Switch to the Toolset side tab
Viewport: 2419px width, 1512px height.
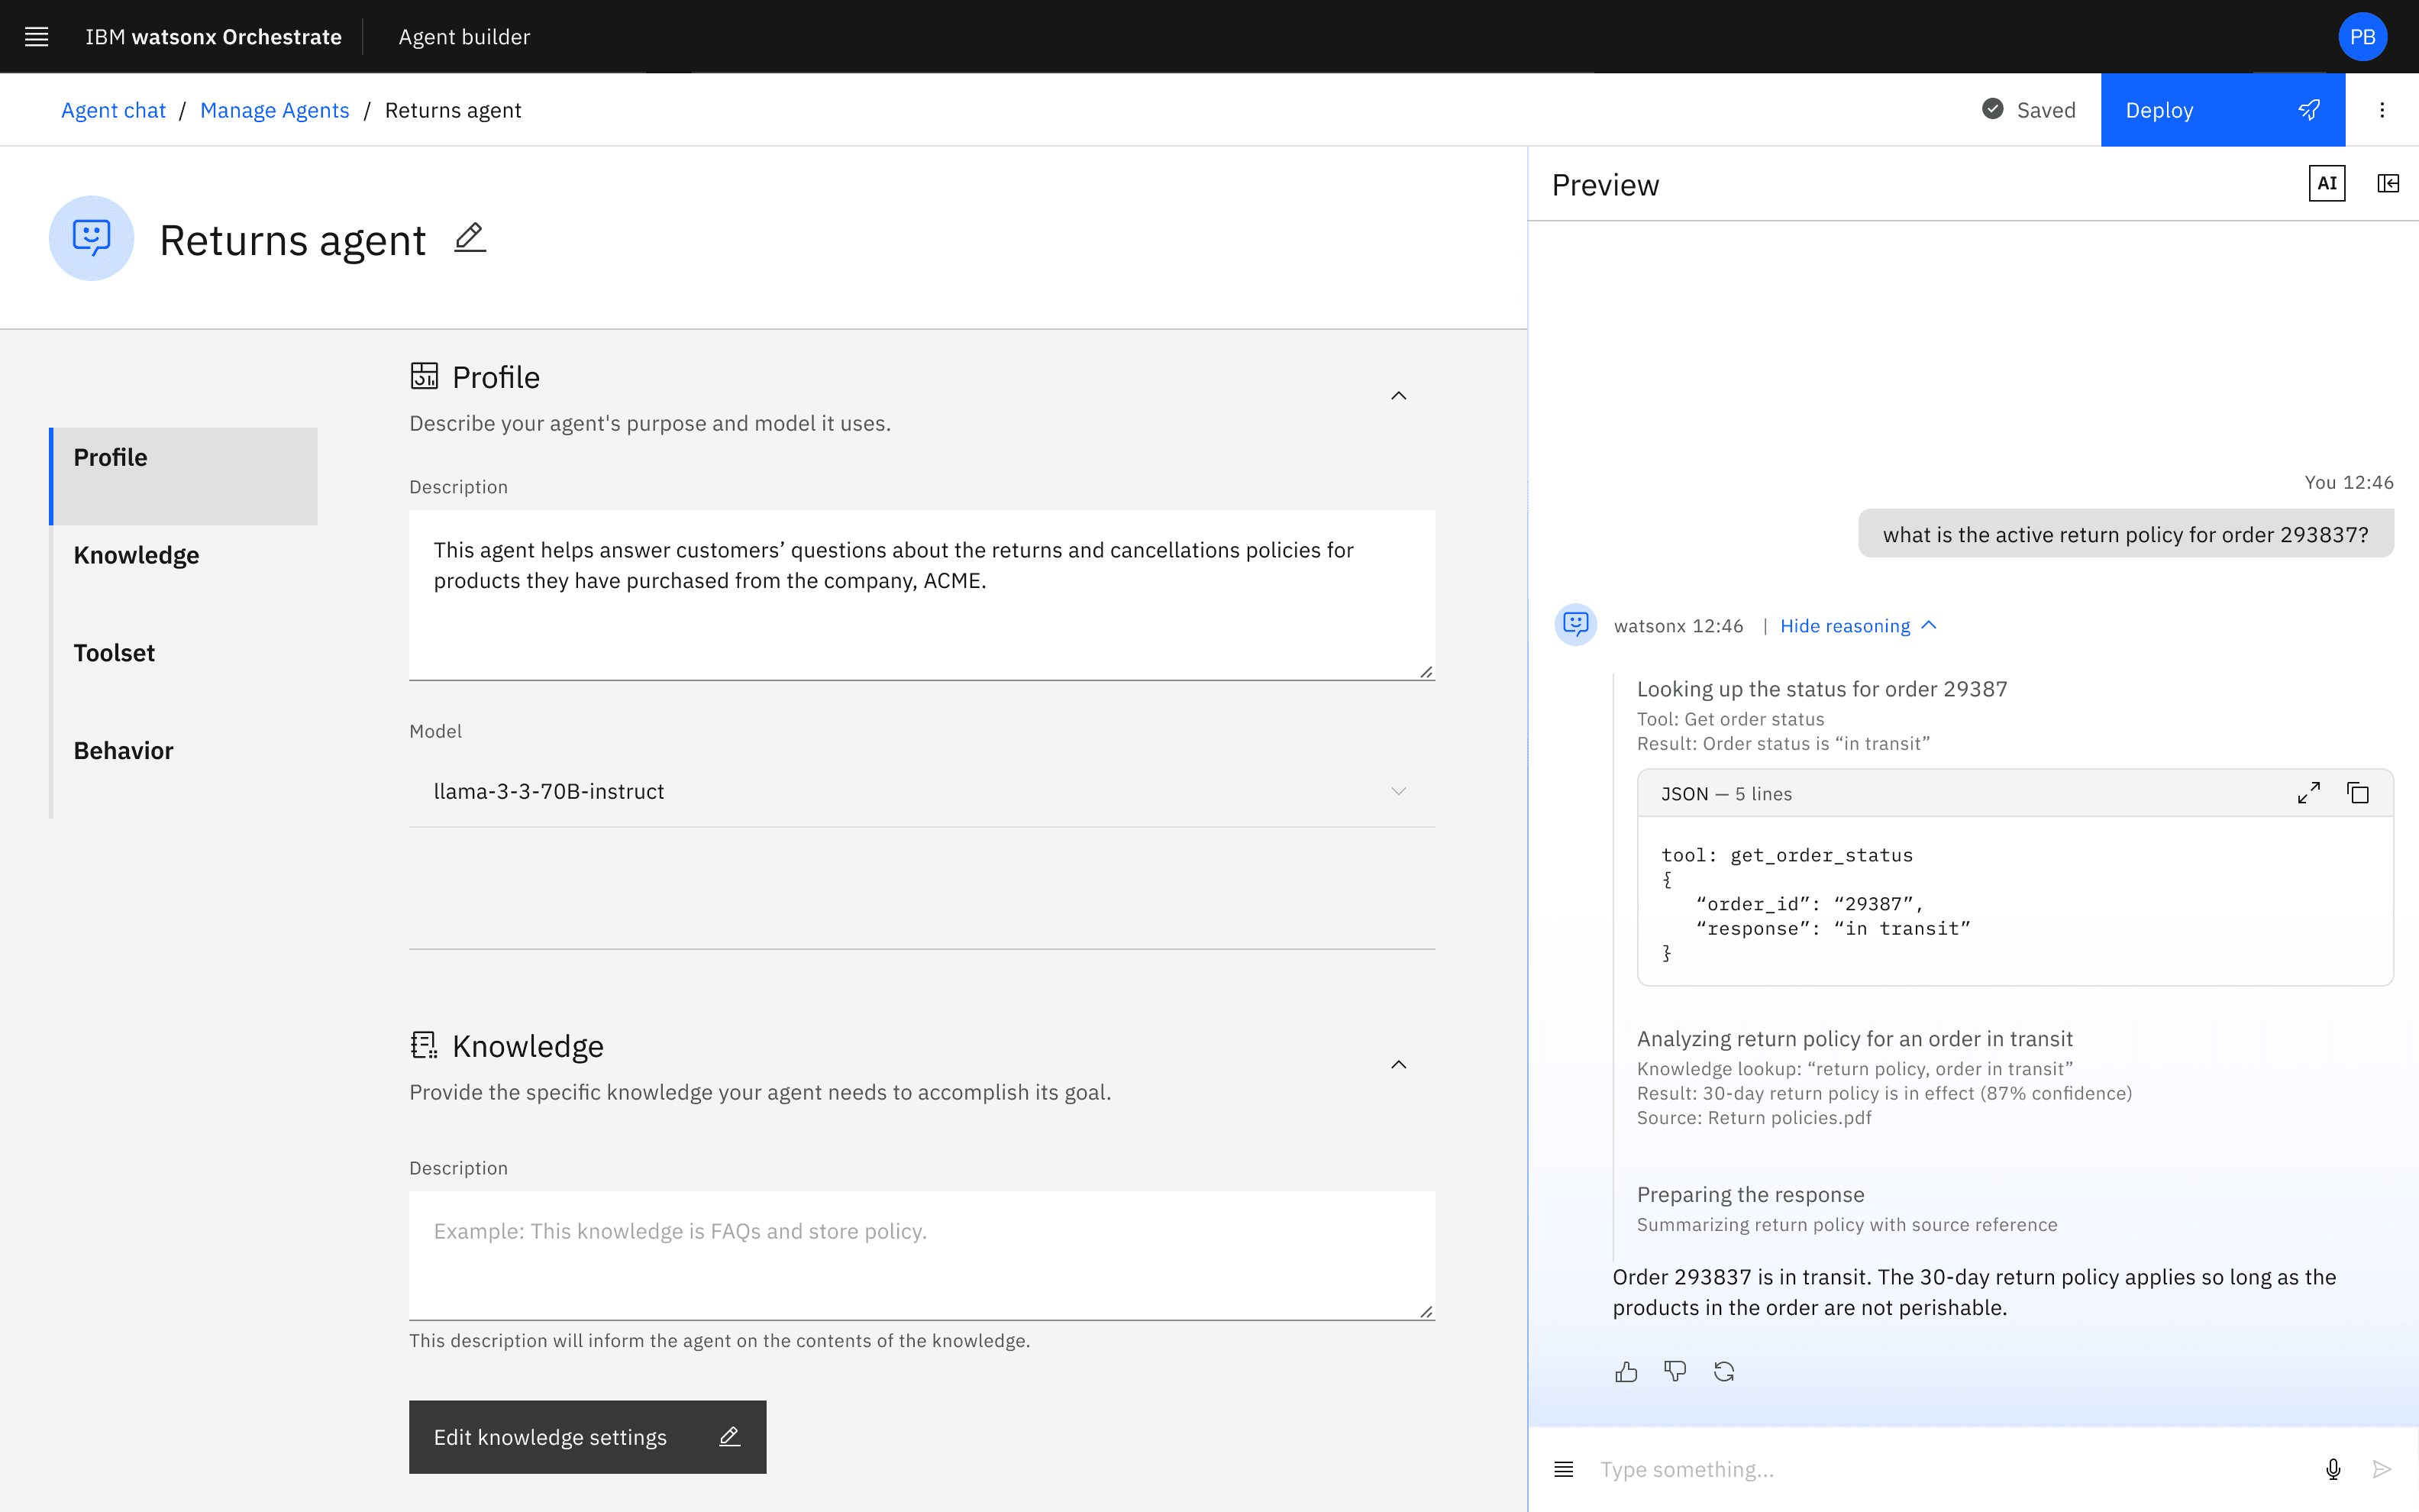[114, 653]
